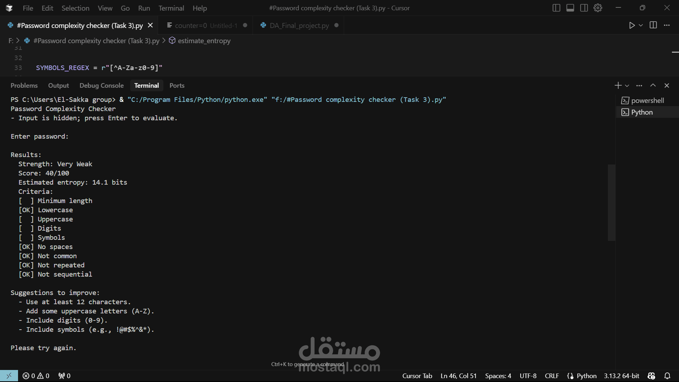Open the Cursor application logo menu
The height and width of the screenshot is (382, 679).
[x=9, y=8]
